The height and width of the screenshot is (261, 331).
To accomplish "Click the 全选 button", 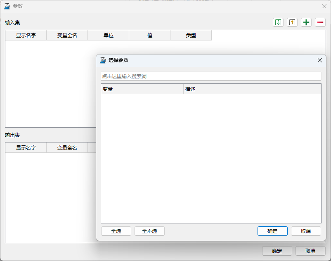I will pos(116,231).
